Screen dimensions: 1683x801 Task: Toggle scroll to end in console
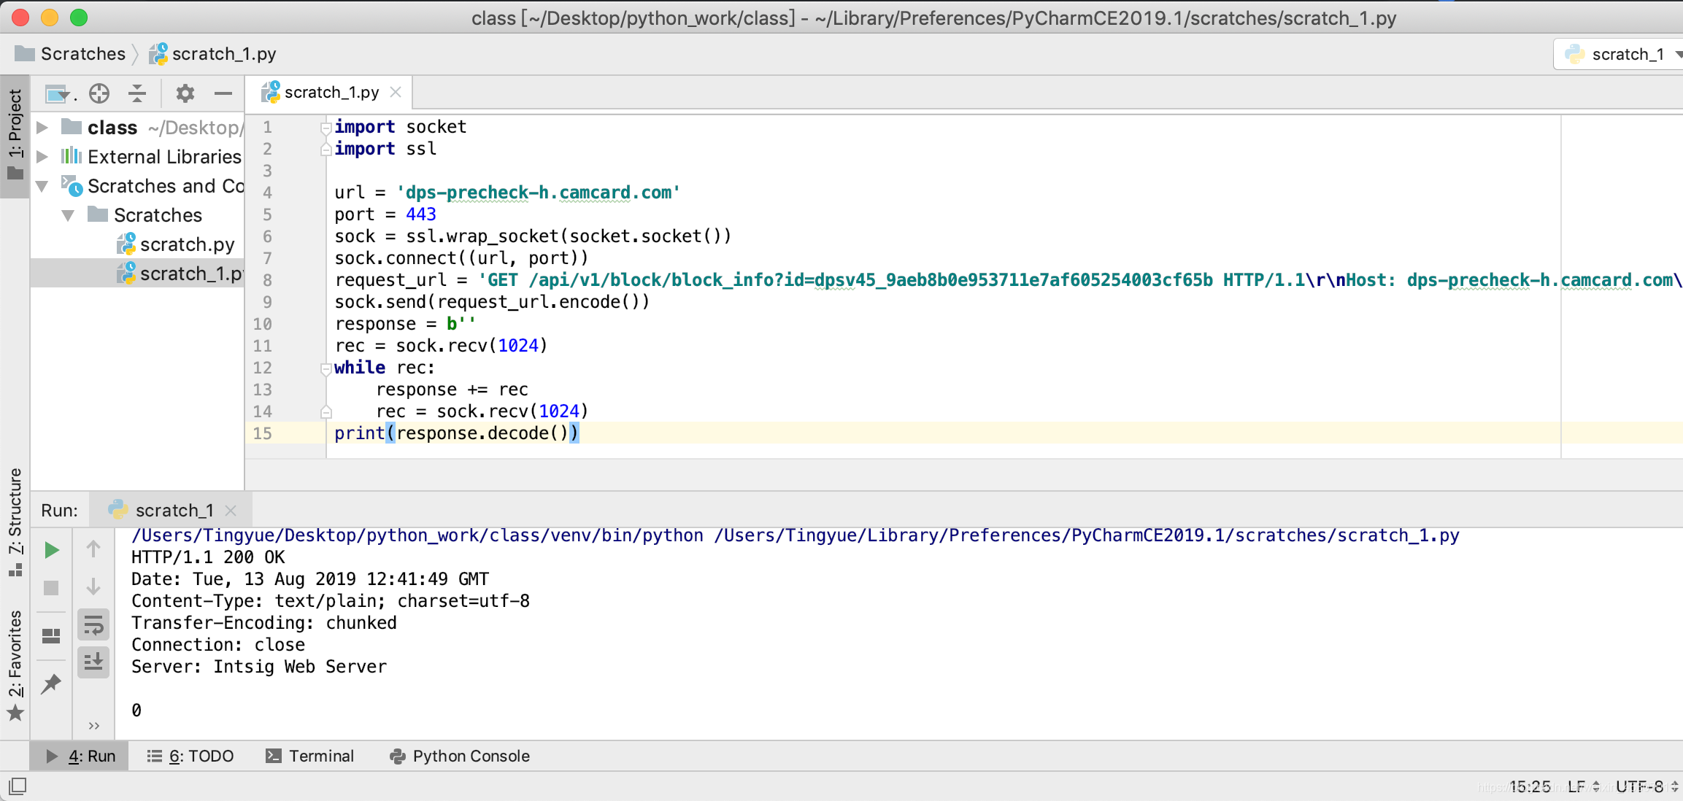(93, 662)
